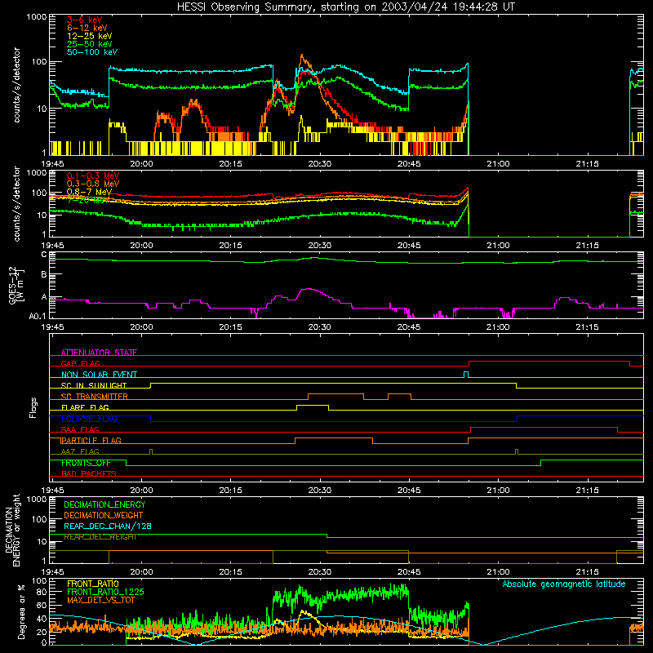Viewport: 653px width, 653px height.
Task: Click the REAR_DEC_CHAN/128 legend label
Action: click(x=108, y=526)
